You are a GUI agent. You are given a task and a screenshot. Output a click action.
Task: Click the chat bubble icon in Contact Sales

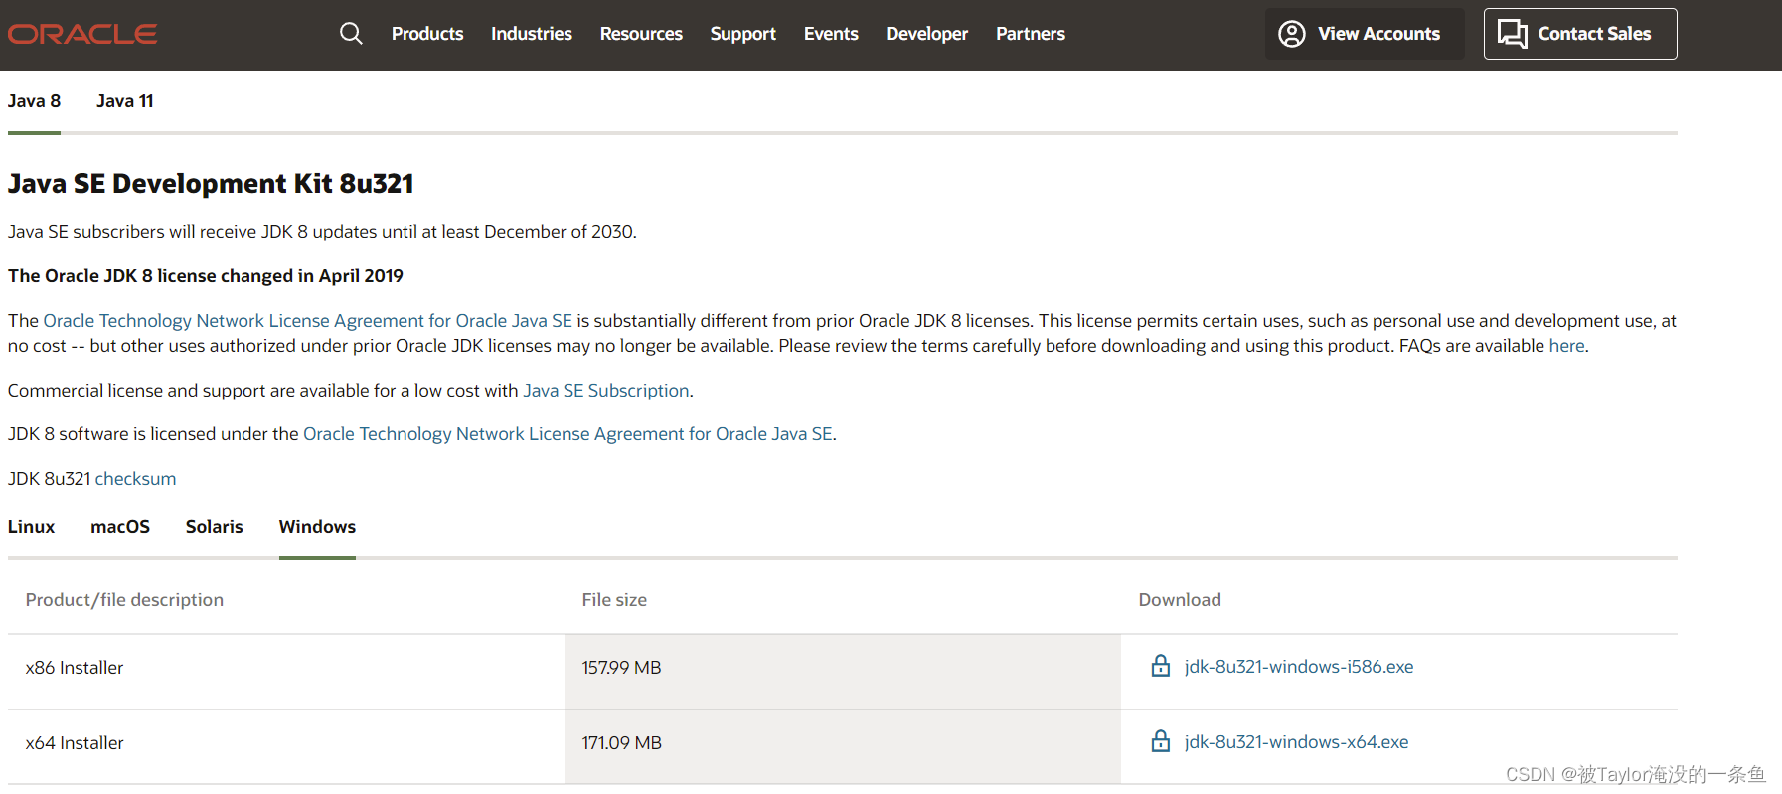[1513, 34]
